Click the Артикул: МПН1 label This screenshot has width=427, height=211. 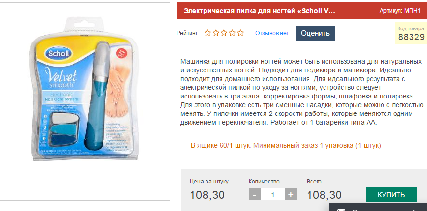pyautogui.click(x=400, y=11)
